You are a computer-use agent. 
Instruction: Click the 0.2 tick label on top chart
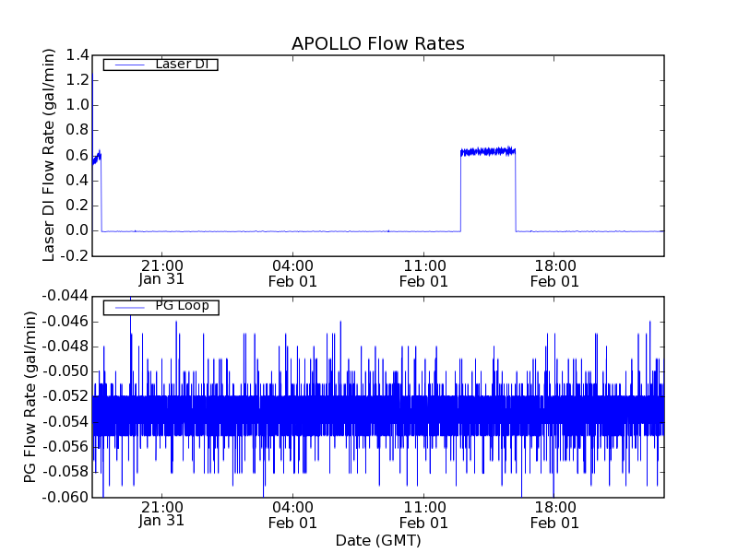click(x=77, y=206)
